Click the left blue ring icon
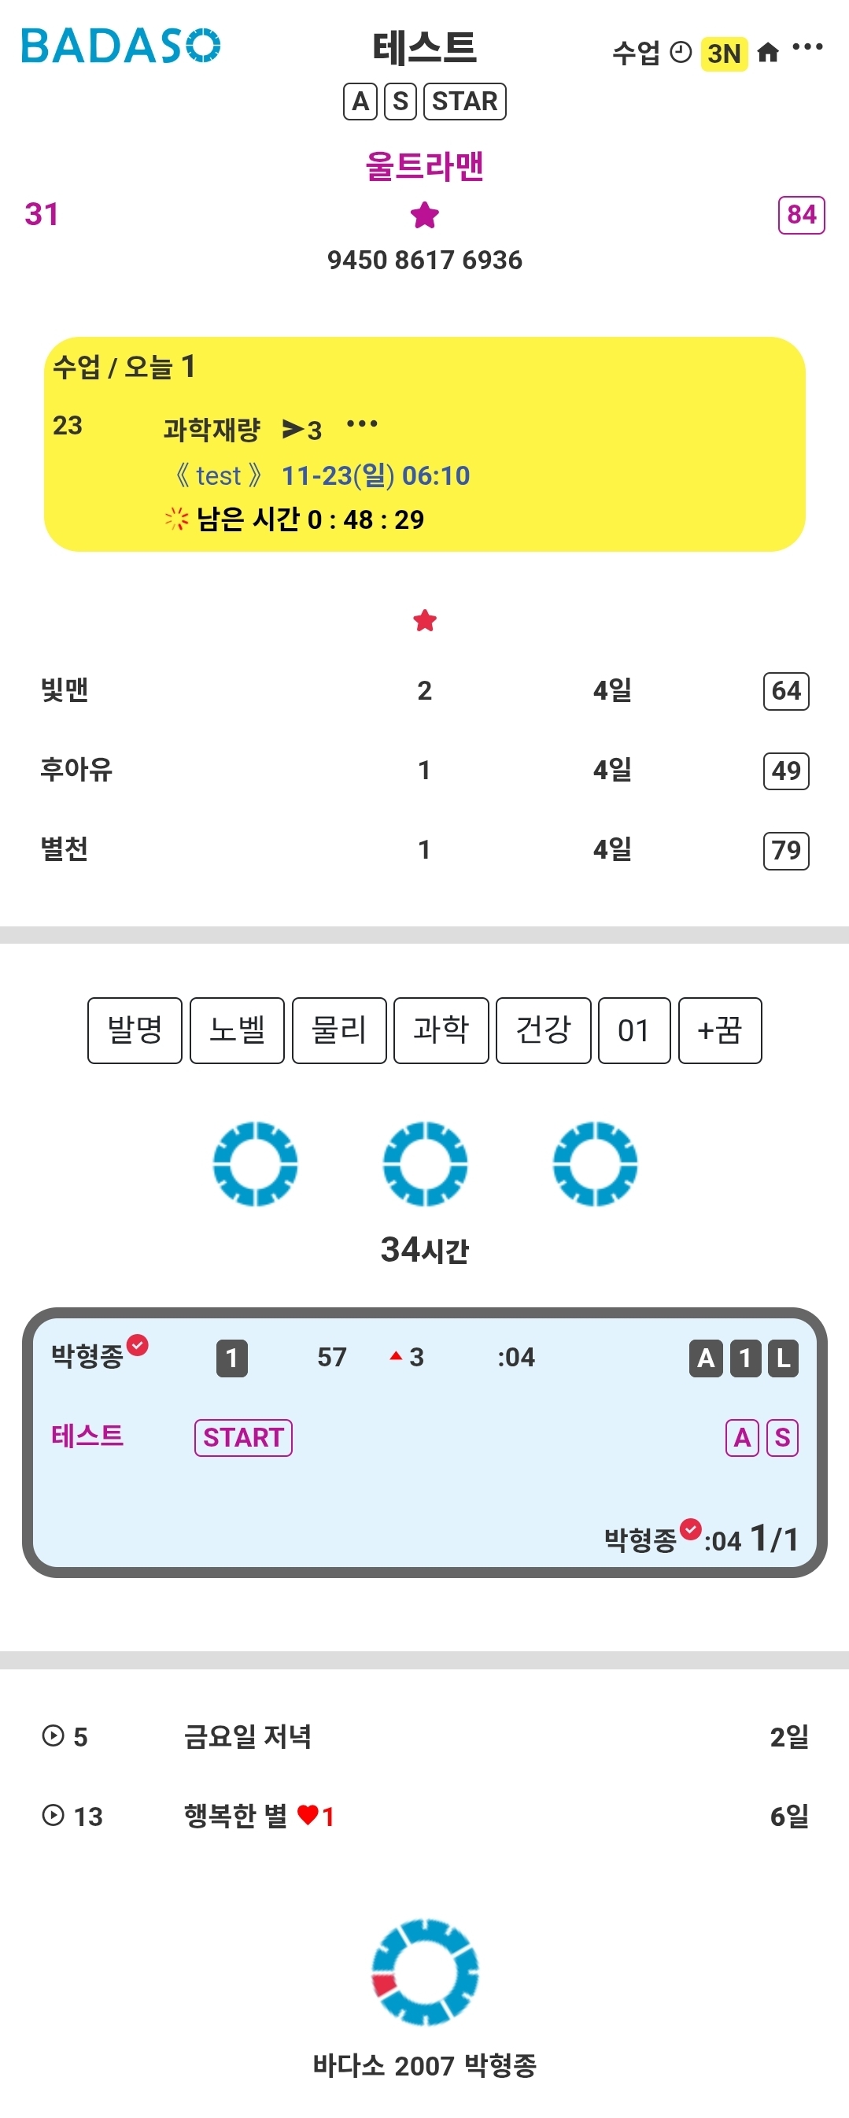849x2118 pixels. pyautogui.click(x=255, y=1163)
